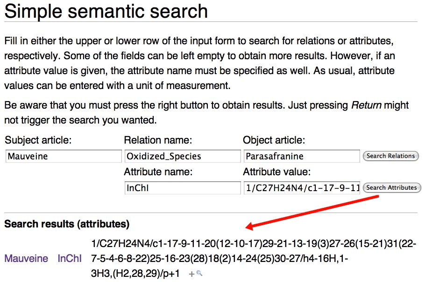
Task: Click the Simple semantic search page heading
Action: click(x=106, y=11)
